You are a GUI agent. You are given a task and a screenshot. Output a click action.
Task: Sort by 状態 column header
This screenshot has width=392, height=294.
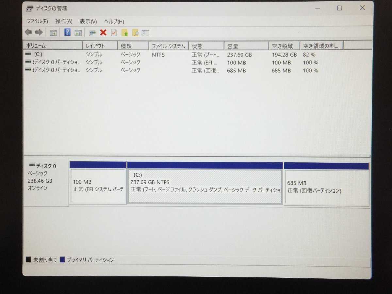click(x=206, y=46)
